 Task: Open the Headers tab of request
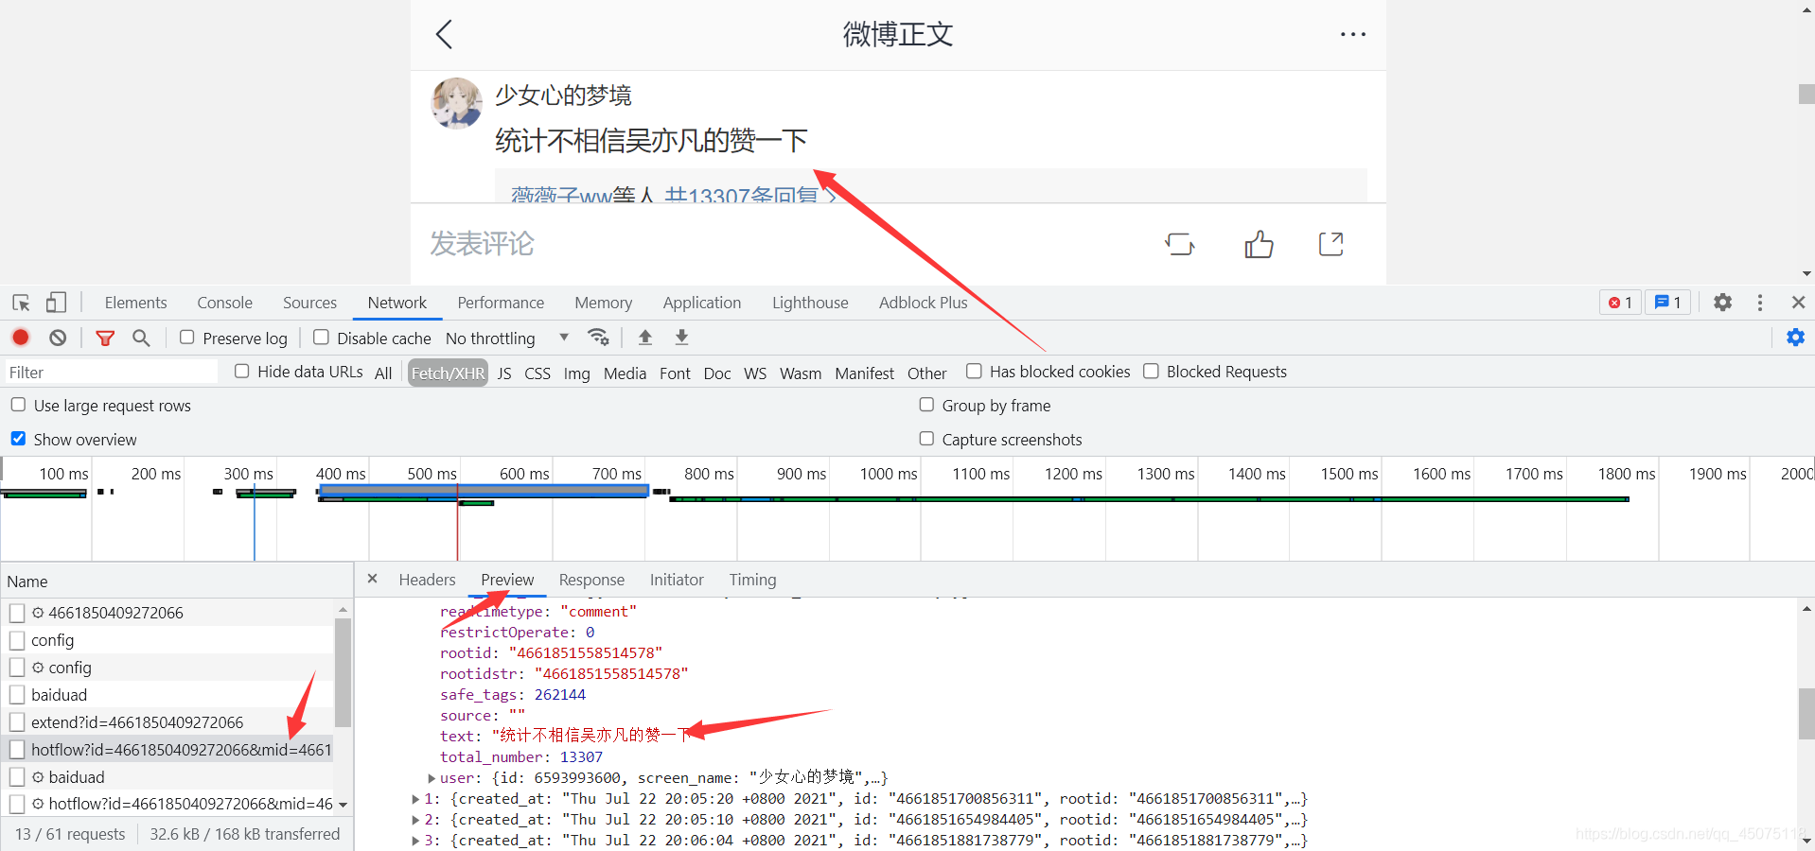point(427,580)
